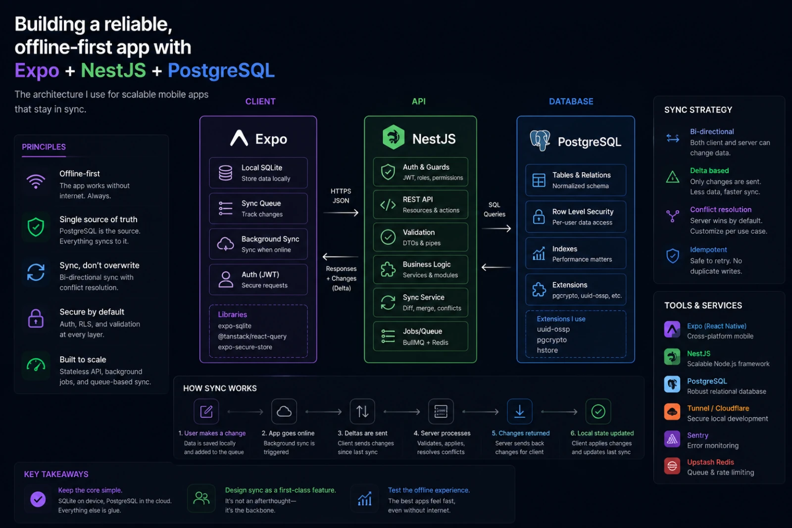Click the Bi-directional strategy title
The width and height of the screenshot is (792, 528).
tap(712, 132)
